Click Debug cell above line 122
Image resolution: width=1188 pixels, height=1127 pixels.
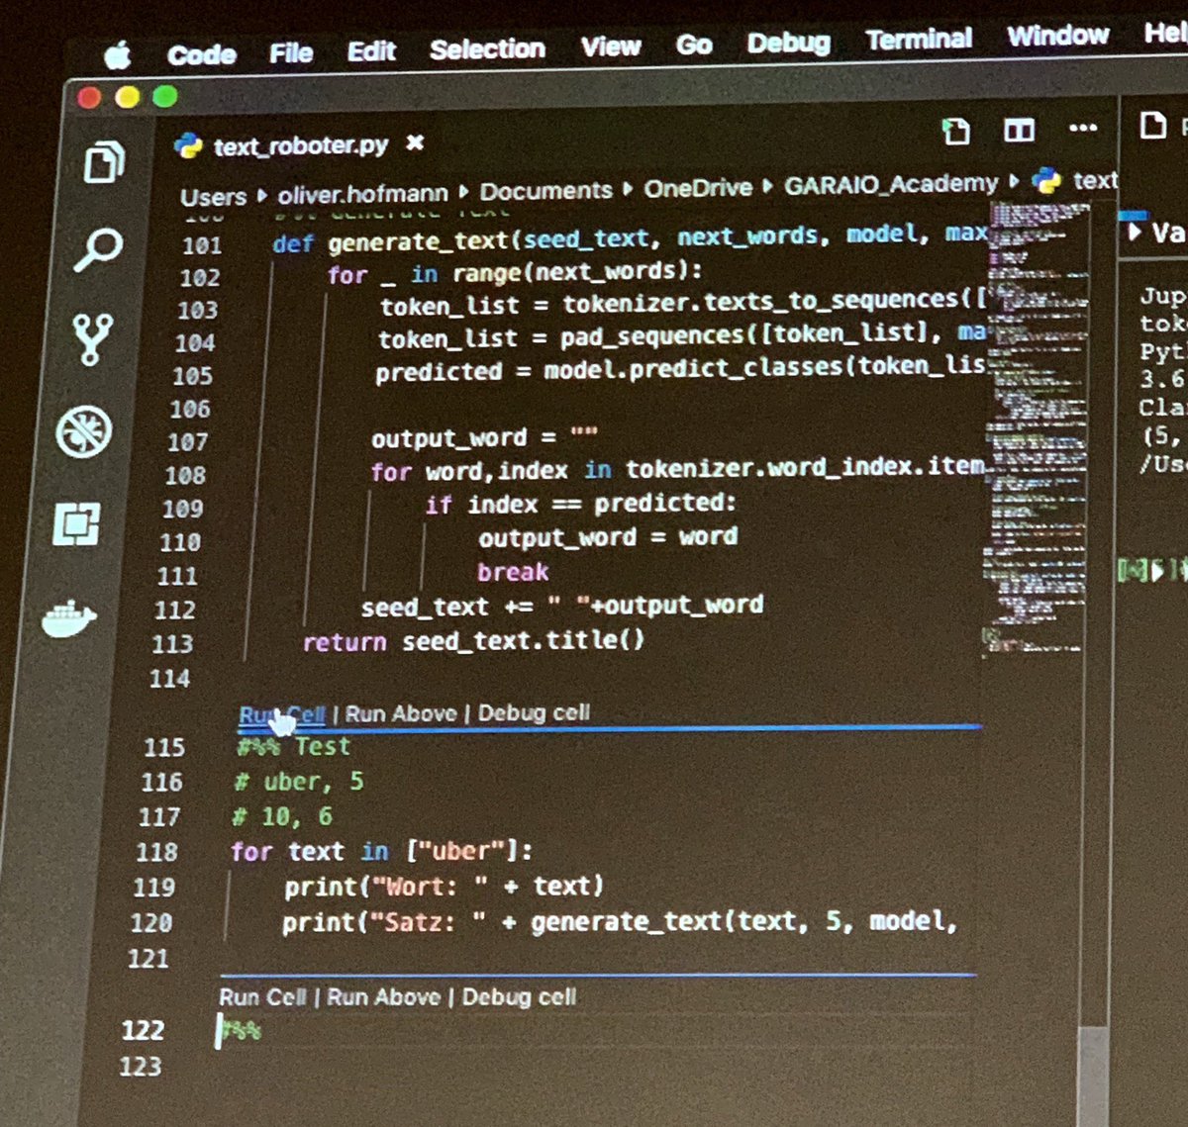519,996
